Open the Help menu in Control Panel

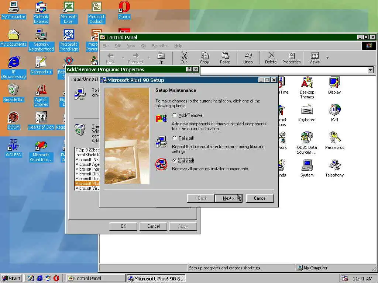pos(178,46)
